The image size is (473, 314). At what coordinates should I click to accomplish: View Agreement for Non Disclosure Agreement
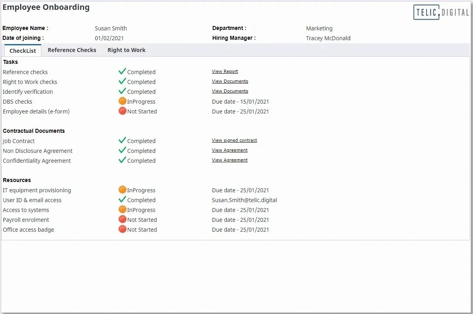230,150
